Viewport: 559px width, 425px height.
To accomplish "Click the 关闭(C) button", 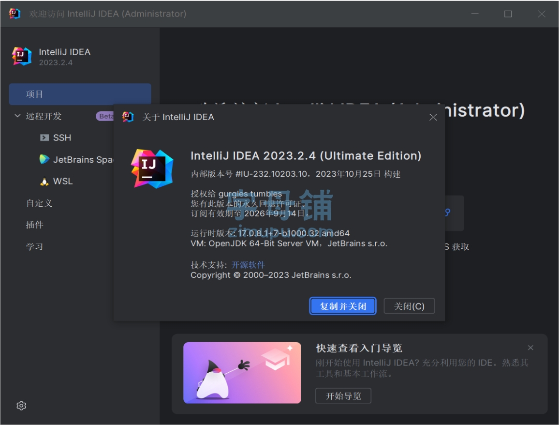I will click(409, 305).
